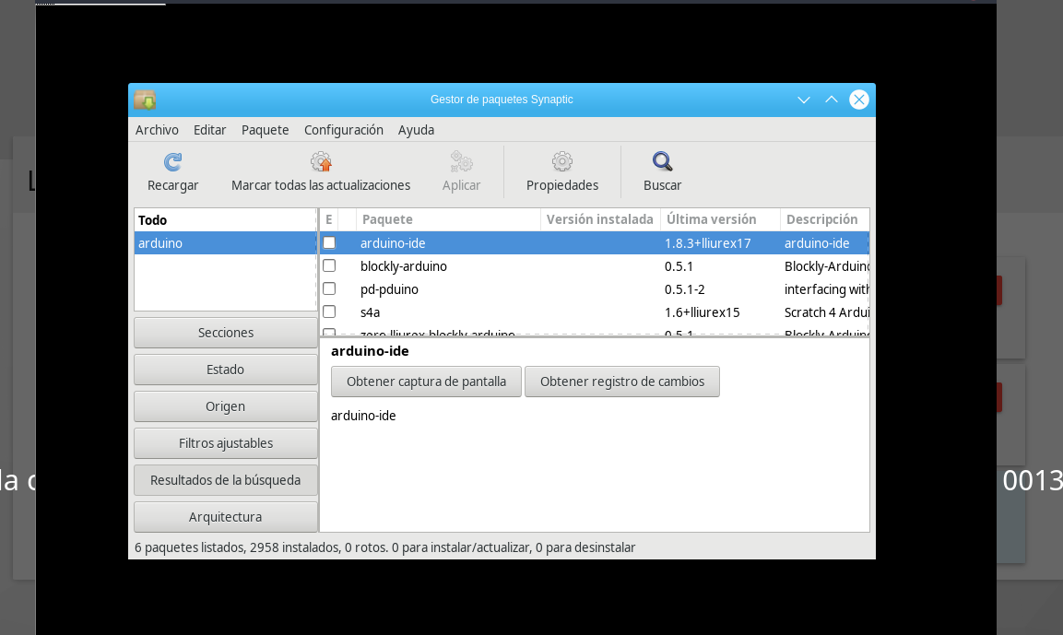The height and width of the screenshot is (635, 1063).
Task: Tick the pd-pduino package checkbox
Action: (329, 289)
